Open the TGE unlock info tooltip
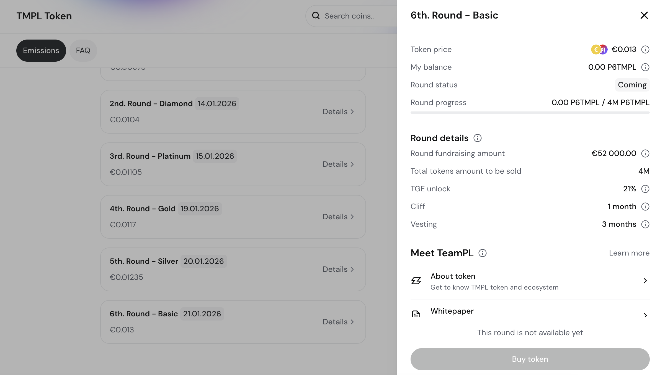Image resolution: width=660 pixels, height=375 pixels. [x=645, y=189]
